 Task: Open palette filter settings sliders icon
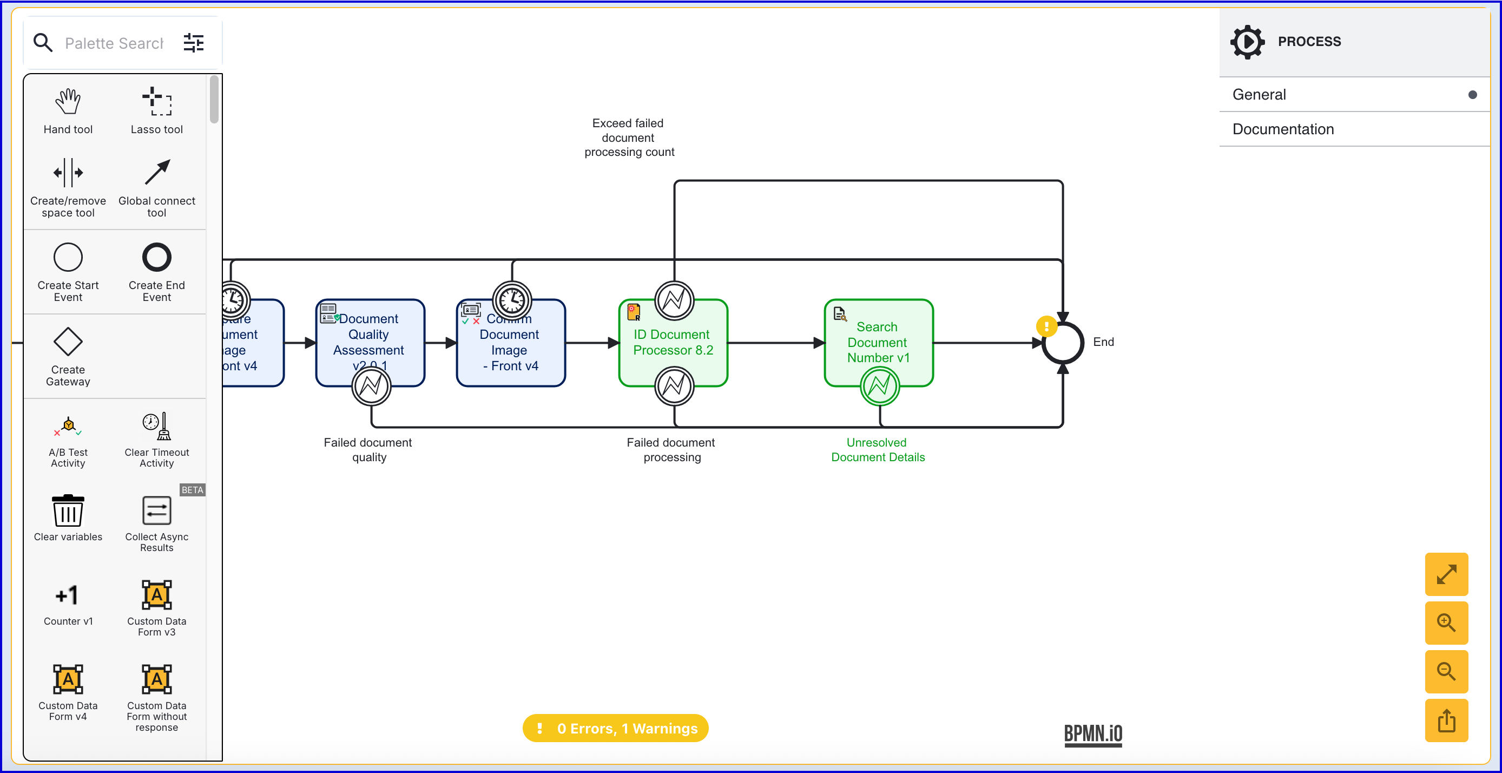(194, 43)
